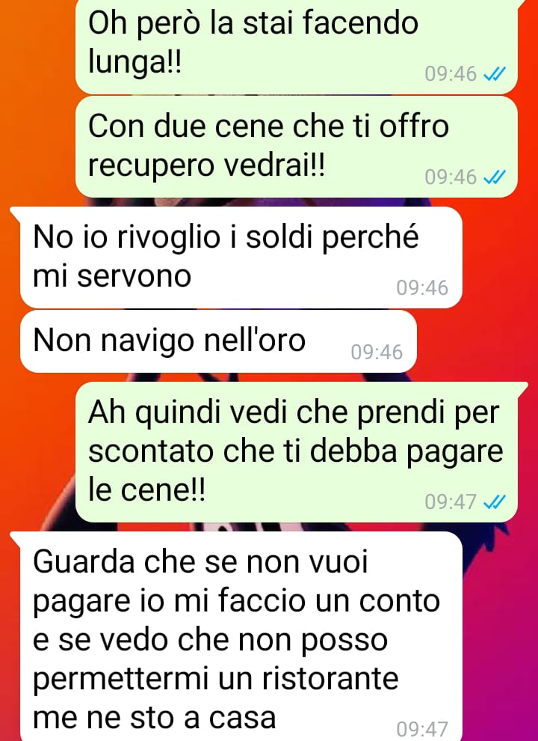Click 09:47 timestamp on 'me ne sto a casa'

pyautogui.click(x=422, y=729)
